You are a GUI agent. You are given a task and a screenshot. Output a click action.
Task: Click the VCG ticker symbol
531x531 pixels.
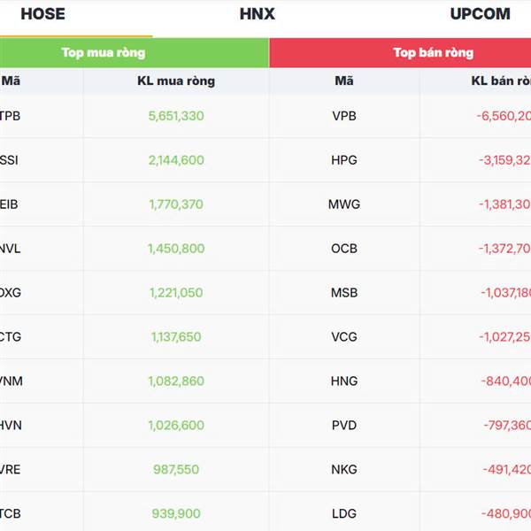[x=344, y=337]
